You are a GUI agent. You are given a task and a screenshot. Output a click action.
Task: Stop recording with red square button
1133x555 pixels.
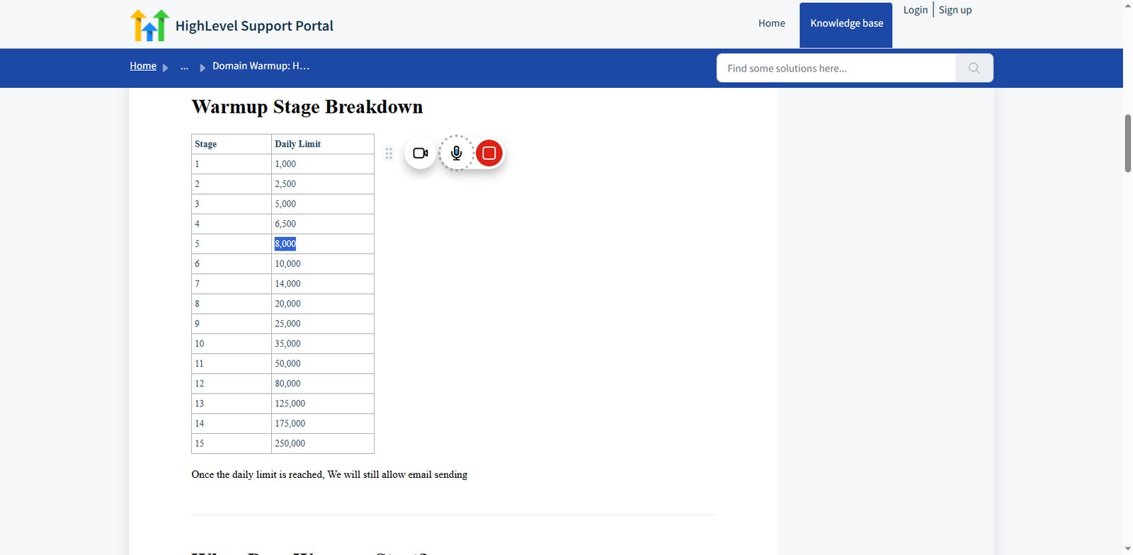[x=489, y=153]
